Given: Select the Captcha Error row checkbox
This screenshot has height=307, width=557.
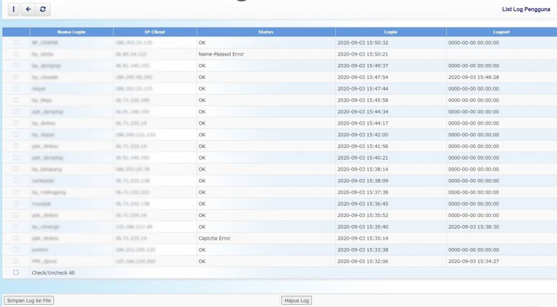Looking at the screenshot, I should point(16,238).
